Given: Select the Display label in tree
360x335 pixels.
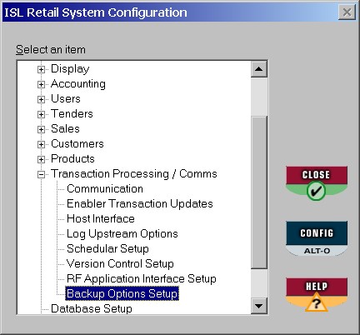Looking at the screenshot, I should point(70,69).
